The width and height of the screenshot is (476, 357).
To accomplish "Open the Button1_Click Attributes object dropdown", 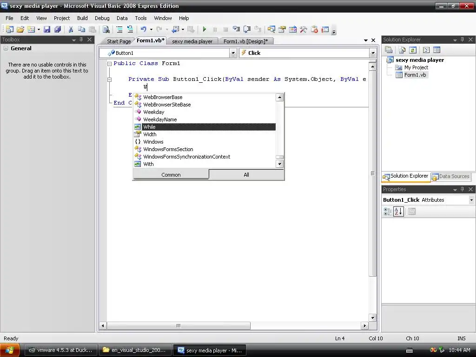I will coord(471,200).
